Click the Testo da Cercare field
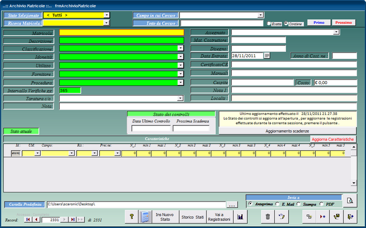This screenshot has height=228, width=366. (222, 23)
